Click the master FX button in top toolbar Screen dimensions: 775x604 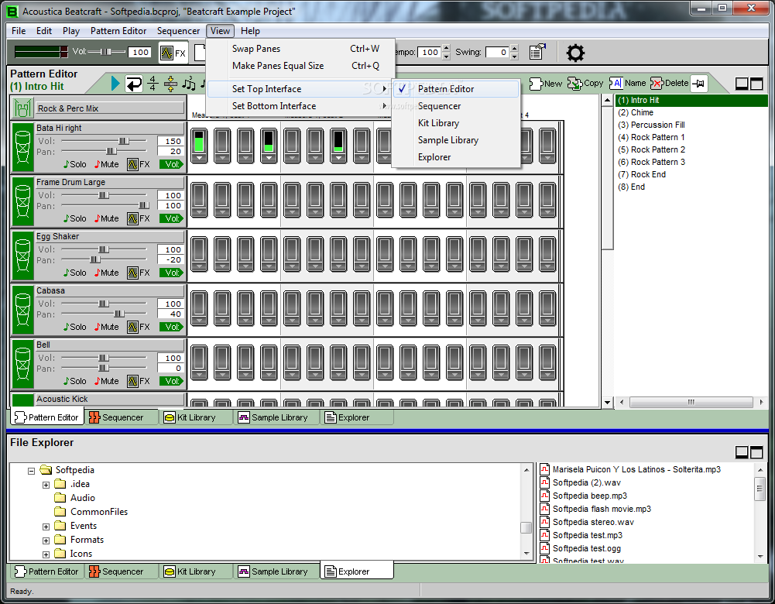point(173,53)
